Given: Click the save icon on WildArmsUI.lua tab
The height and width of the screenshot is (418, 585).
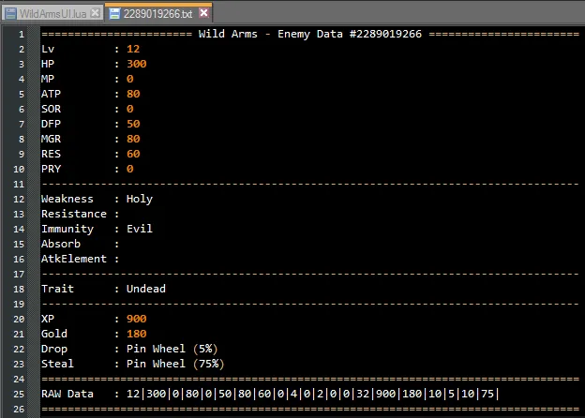Looking at the screenshot, I should 11,14.
